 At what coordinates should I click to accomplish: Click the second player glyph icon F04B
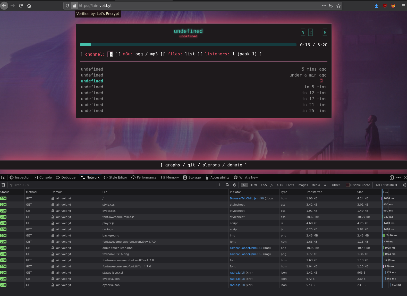pyautogui.click(x=310, y=32)
